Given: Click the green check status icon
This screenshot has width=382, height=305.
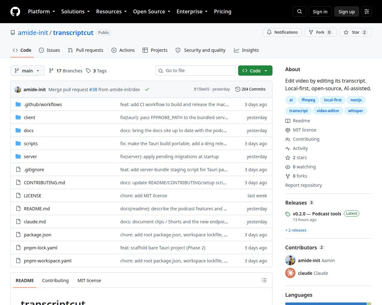Looking at the screenshot, I should [x=147, y=90].
